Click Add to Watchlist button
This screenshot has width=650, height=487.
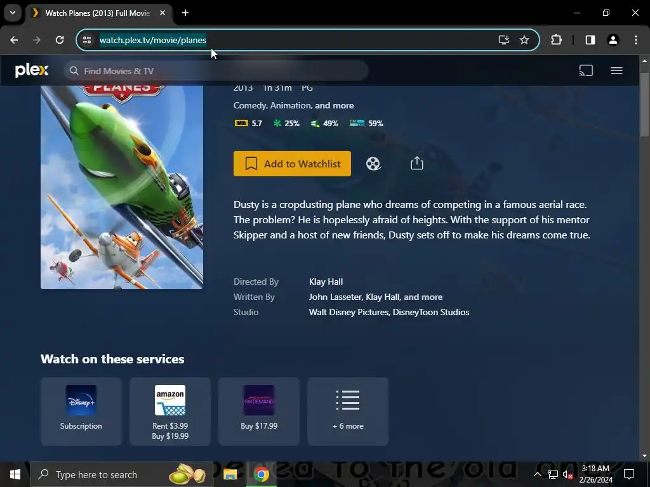pyautogui.click(x=292, y=164)
